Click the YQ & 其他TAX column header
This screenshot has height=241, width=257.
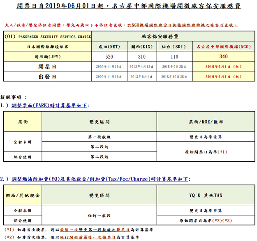coord(205,195)
